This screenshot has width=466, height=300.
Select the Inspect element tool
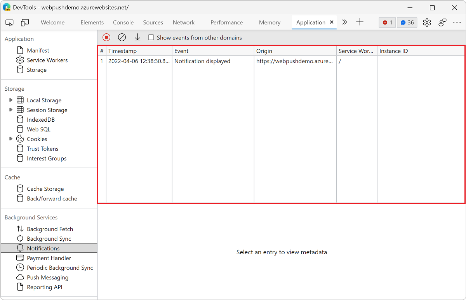point(9,22)
